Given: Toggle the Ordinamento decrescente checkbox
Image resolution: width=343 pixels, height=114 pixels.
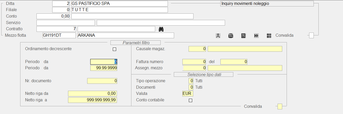Looking at the screenshot, I should click(x=114, y=49).
